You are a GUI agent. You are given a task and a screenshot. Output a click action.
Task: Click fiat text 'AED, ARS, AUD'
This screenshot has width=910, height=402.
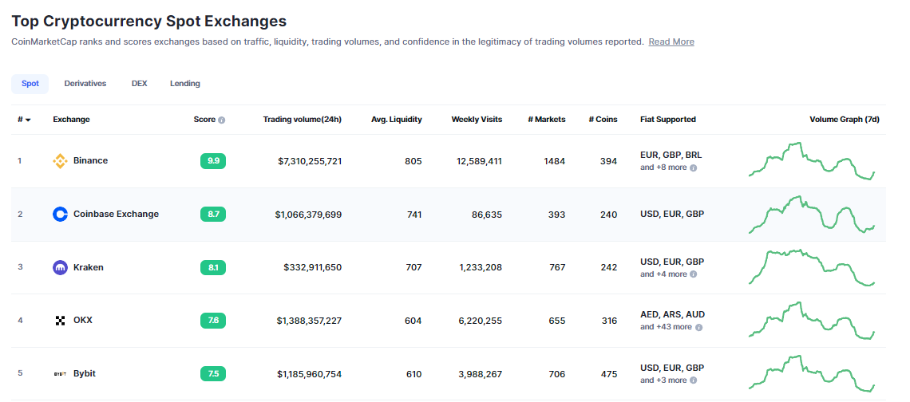pyautogui.click(x=673, y=314)
